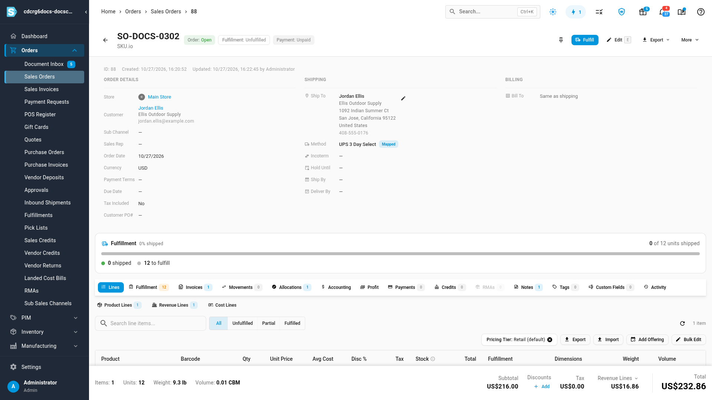Expand the Manufacturing sidebar section

pyautogui.click(x=76, y=346)
